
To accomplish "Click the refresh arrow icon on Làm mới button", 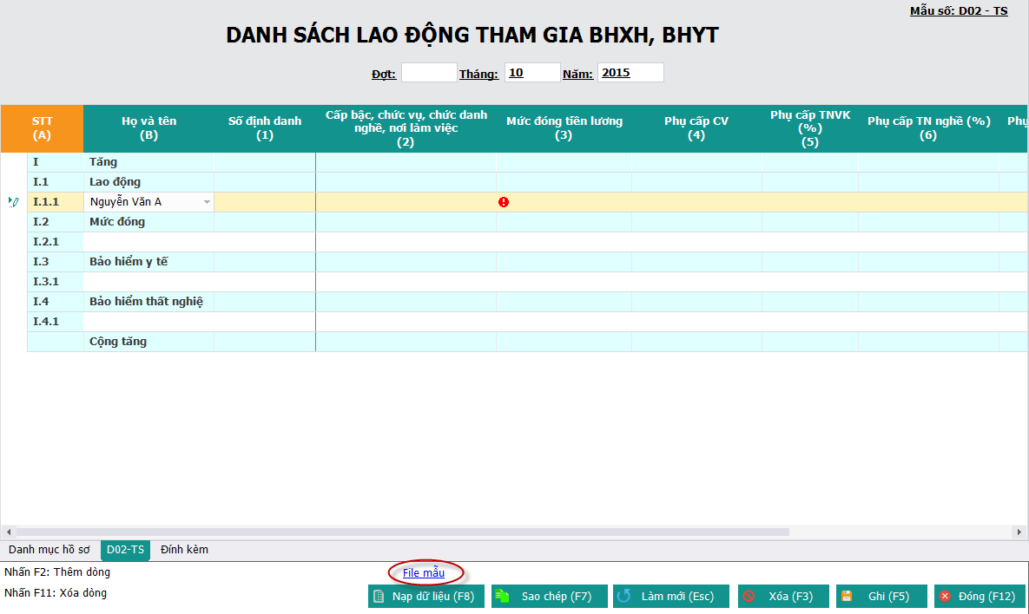I will coord(624,597).
